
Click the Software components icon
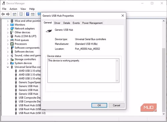(x=12, y=48)
